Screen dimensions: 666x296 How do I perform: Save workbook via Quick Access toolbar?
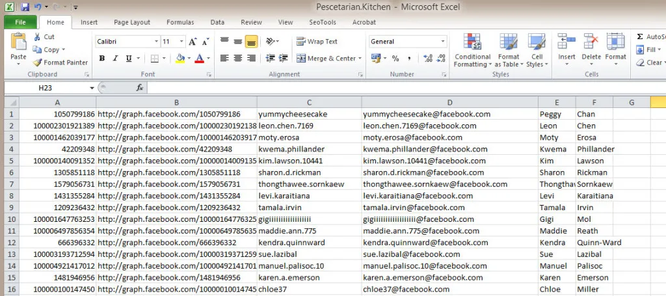point(25,7)
